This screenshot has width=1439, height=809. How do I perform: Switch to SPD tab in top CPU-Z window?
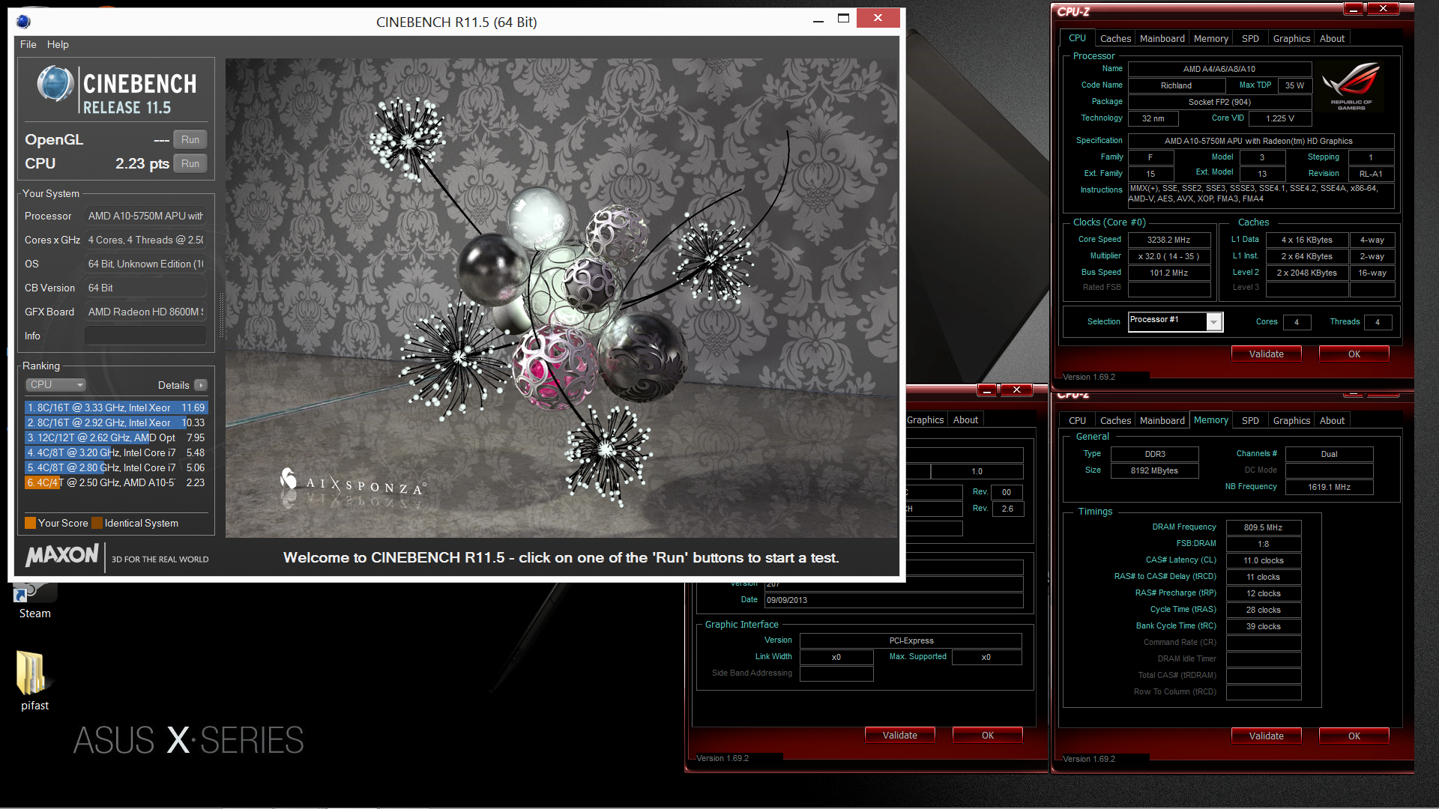click(1250, 38)
